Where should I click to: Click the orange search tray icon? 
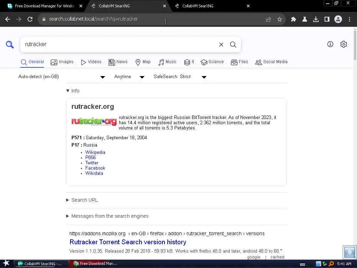point(331,264)
